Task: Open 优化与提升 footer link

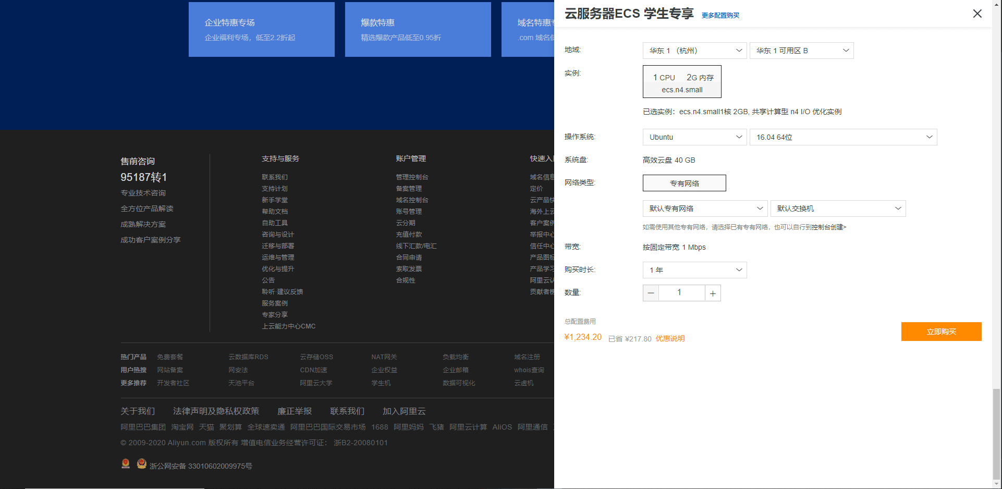Action: [278, 269]
